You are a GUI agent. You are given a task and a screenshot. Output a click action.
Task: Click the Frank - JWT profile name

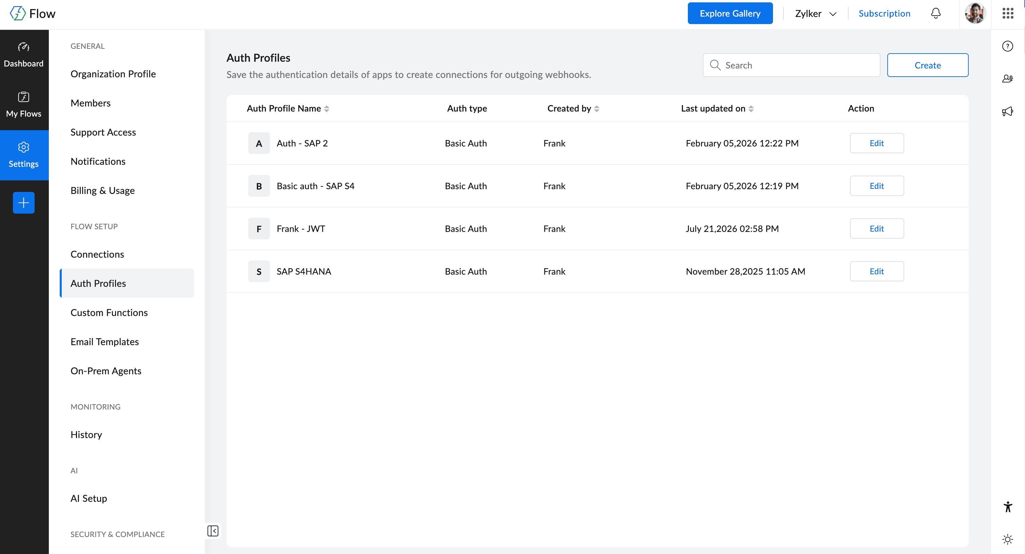301,229
